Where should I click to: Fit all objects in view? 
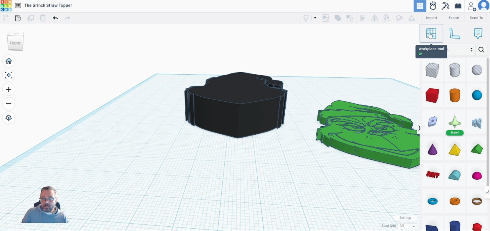(9, 75)
